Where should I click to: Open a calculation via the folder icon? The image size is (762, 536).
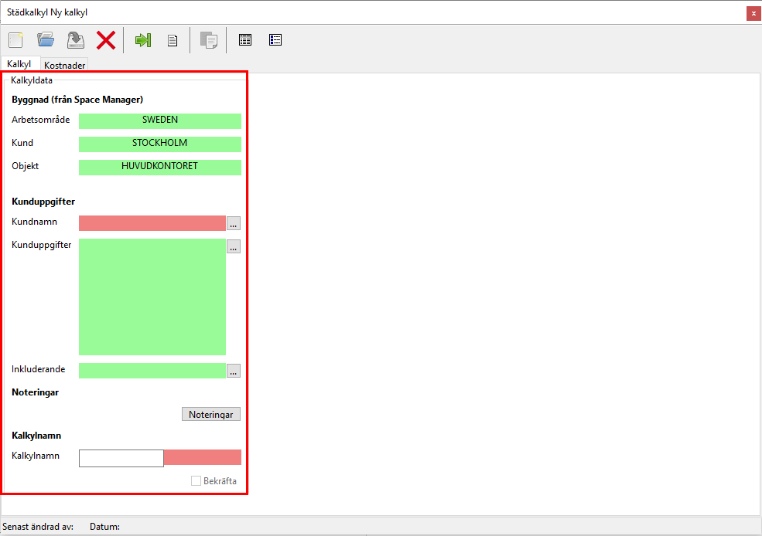46,40
